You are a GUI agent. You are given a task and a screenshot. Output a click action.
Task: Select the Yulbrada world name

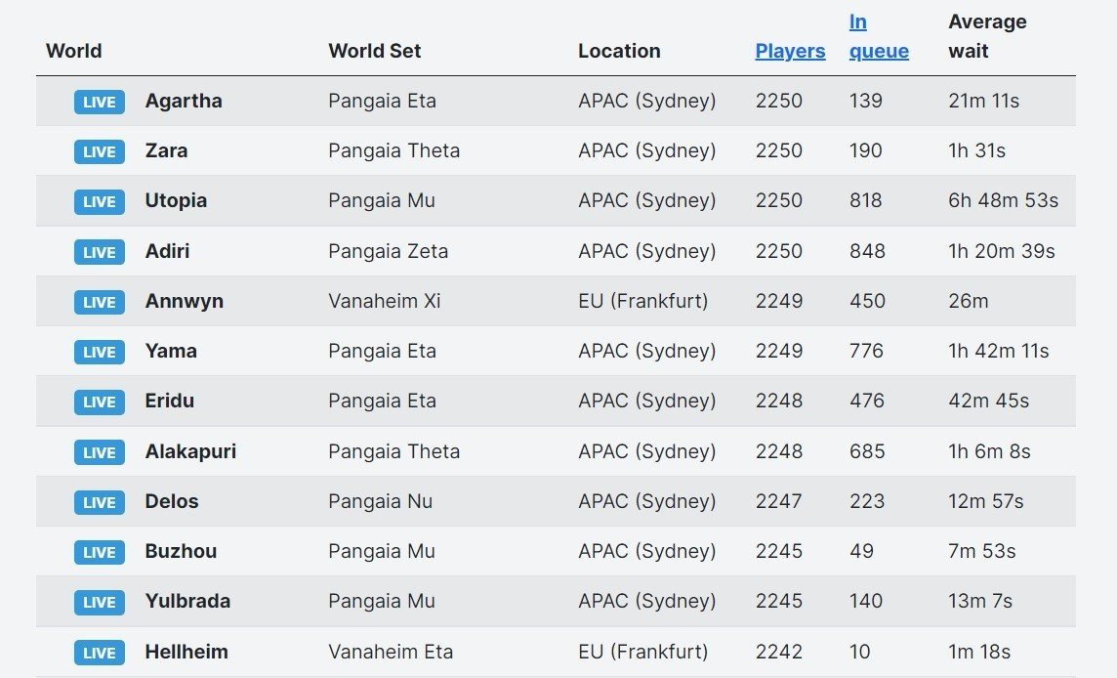pyautogui.click(x=188, y=601)
